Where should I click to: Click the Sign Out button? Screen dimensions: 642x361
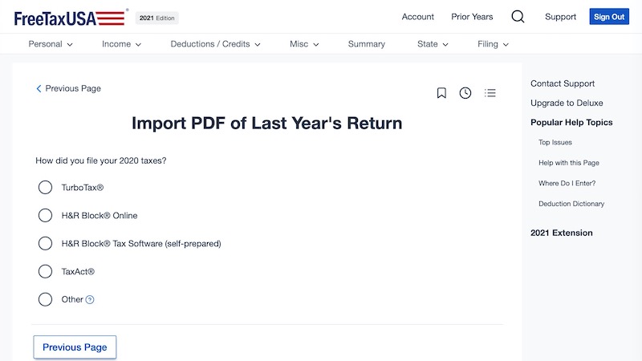tap(609, 17)
